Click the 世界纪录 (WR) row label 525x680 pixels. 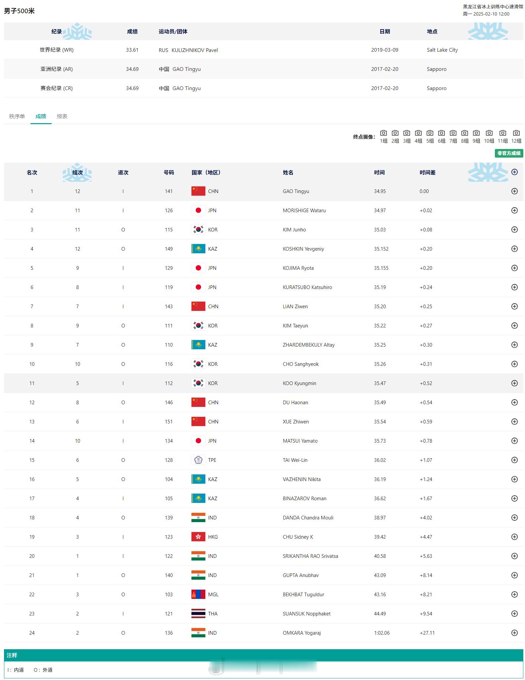coord(57,50)
